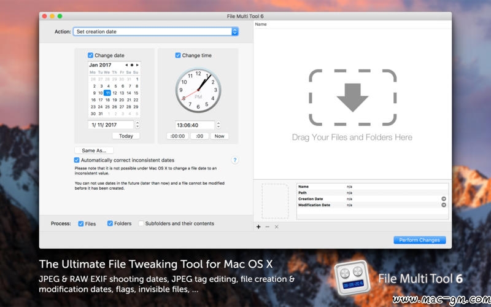Image resolution: width=491 pixels, height=307 pixels.
Task: Toggle the Change date checkbox
Action: tap(90, 55)
